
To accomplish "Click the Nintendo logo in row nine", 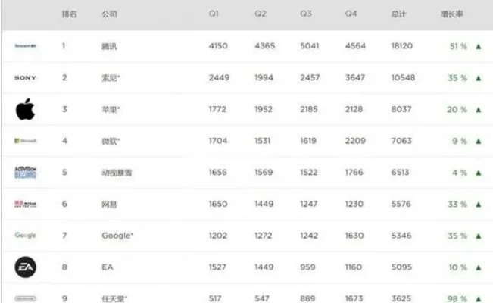I will click(26, 298).
